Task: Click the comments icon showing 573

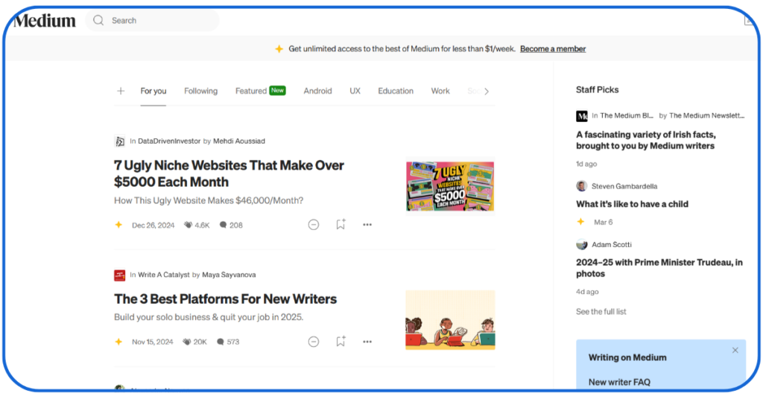Action: coord(221,342)
